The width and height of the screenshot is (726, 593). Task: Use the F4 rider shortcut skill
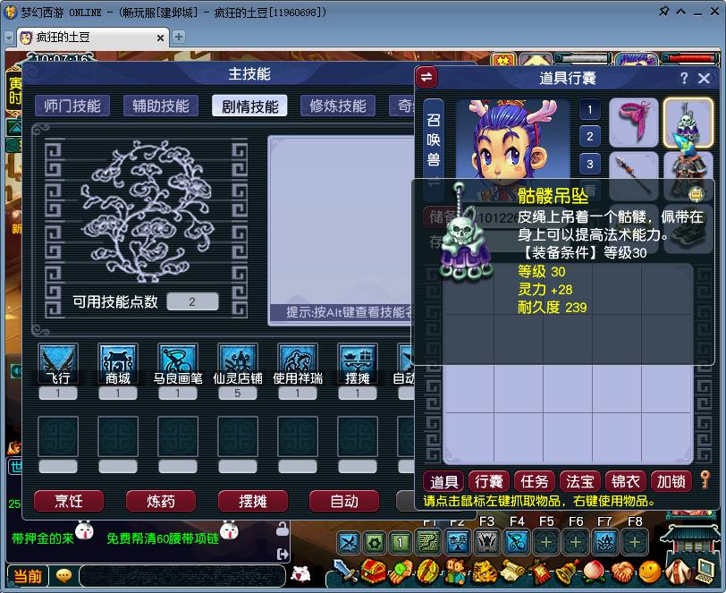[x=517, y=542]
